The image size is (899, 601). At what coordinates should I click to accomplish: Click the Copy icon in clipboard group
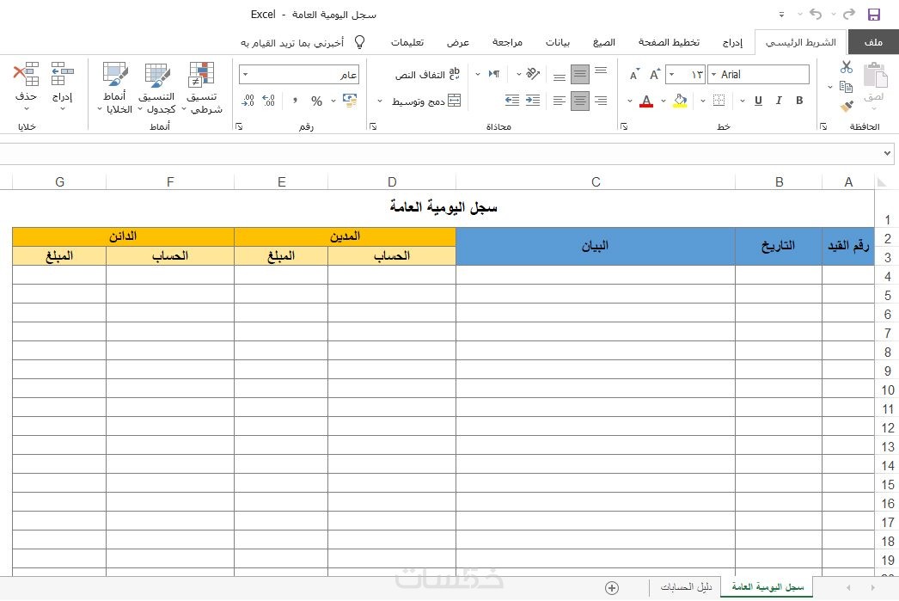[846, 87]
